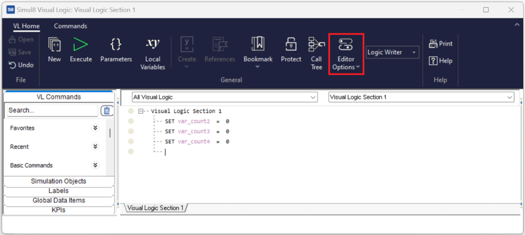
Task: Open the KPIs panel
Action: point(59,210)
